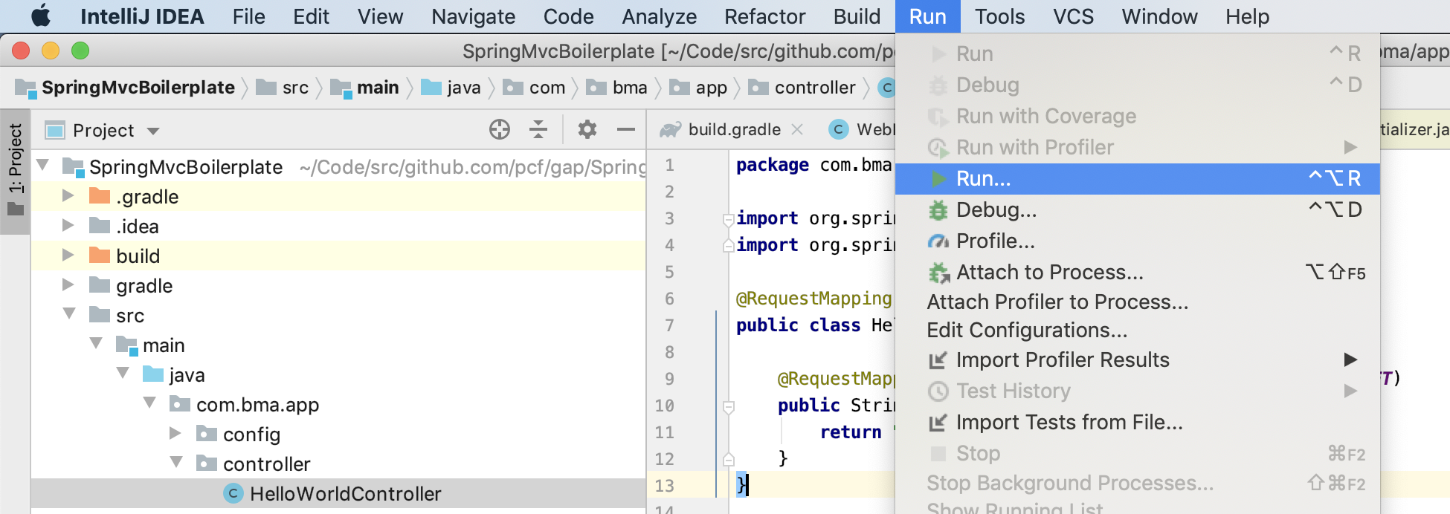Open the VCS menu
Viewport: 1450px width, 514px height.
point(1073,16)
